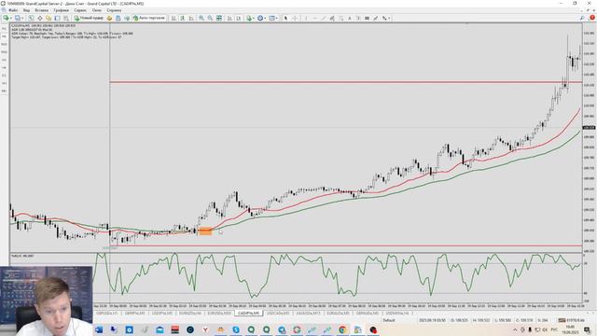Expand the Periods dropdown arrow
597x336 pixels.
click(x=265, y=18)
